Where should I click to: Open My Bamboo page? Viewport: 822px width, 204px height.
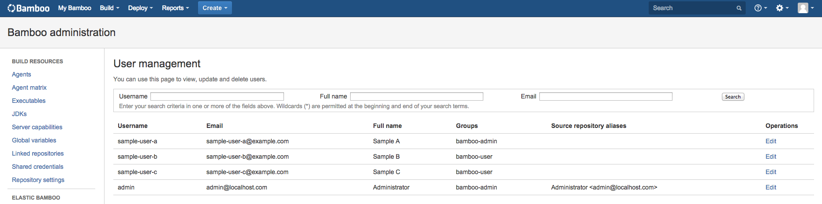coord(75,8)
